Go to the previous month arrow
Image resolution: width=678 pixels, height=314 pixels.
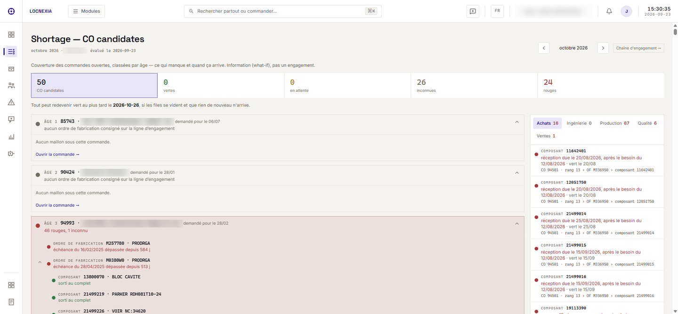544,48
